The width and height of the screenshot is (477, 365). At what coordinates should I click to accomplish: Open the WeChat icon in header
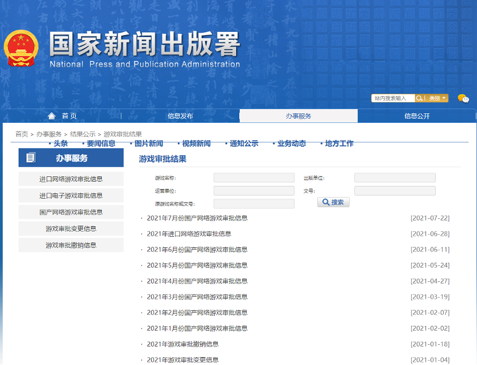pos(463,99)
